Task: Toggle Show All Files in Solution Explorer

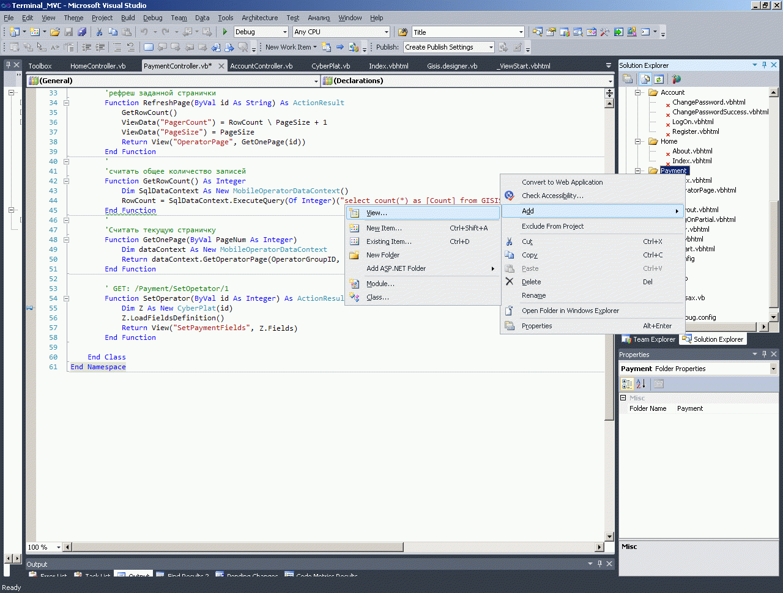Action: coord(645,79)
